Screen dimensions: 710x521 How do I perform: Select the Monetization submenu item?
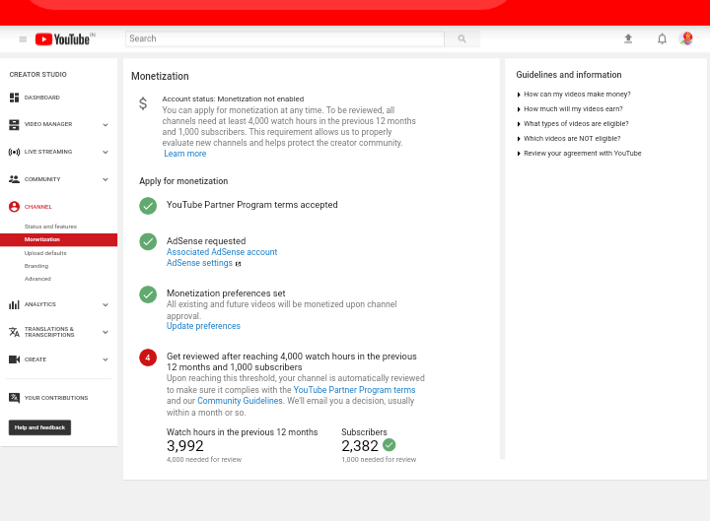coord(59,239)
